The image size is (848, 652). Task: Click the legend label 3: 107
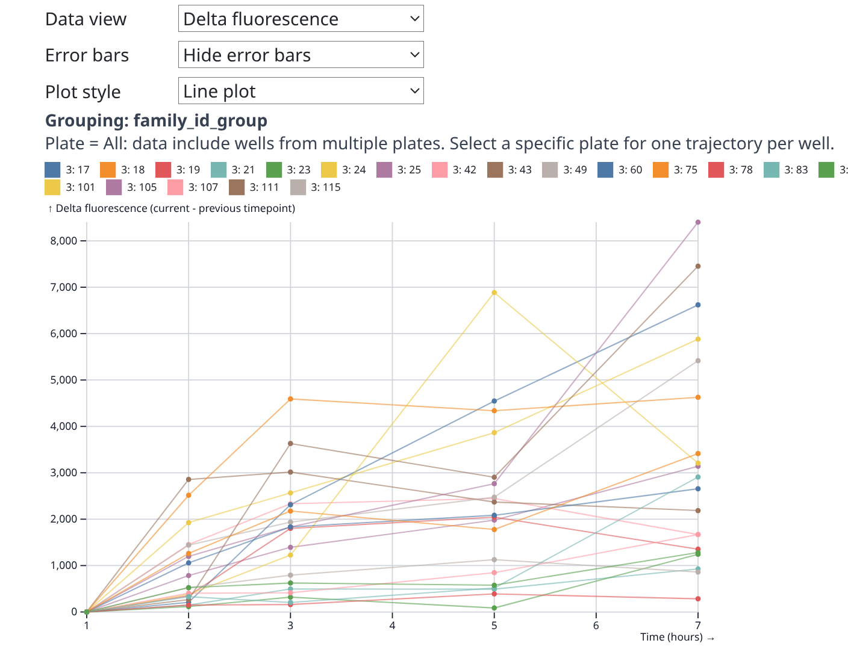click(203, 187)
